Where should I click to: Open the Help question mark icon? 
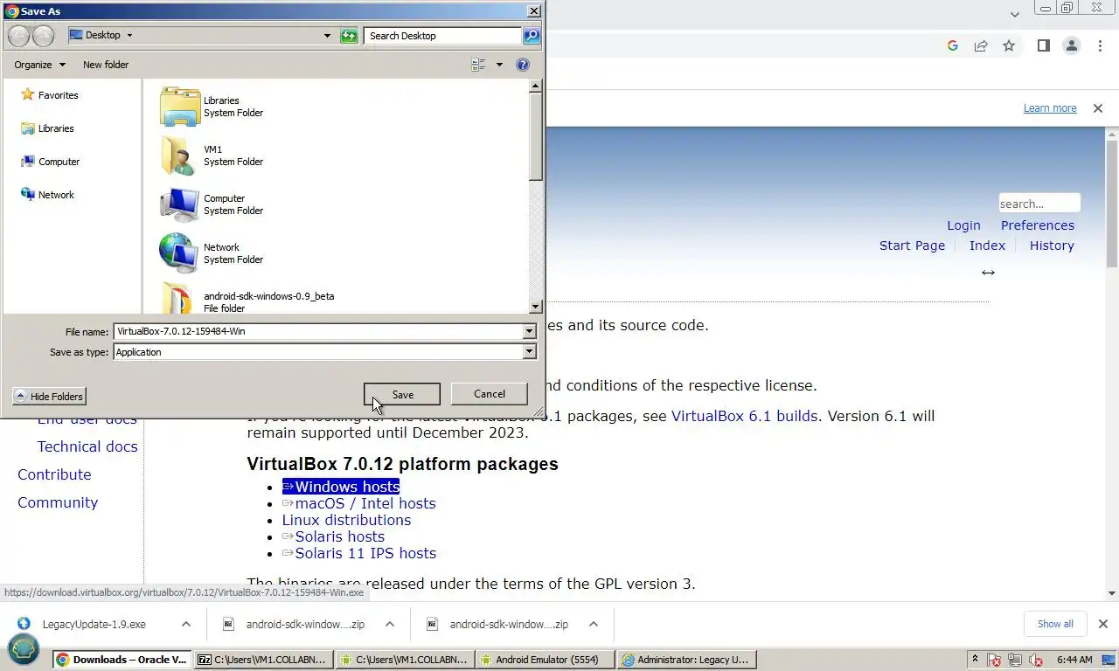tap(523, 65)
